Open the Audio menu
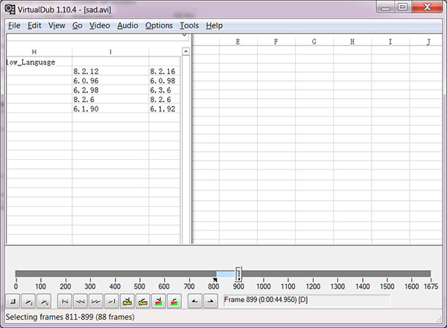The image size is (447, 328). pyautogui.click(x=127, y=25)
